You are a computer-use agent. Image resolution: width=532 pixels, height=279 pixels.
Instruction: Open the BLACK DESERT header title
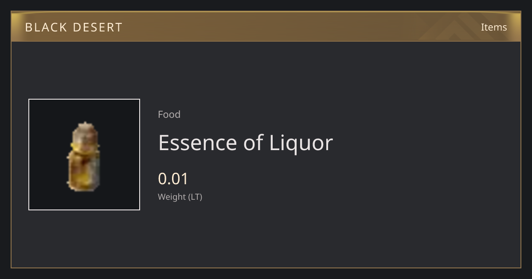point(74,27)
